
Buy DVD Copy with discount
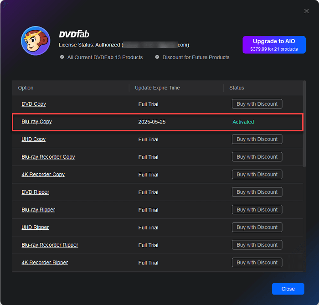pyautogui.click(x=257, y=104)
